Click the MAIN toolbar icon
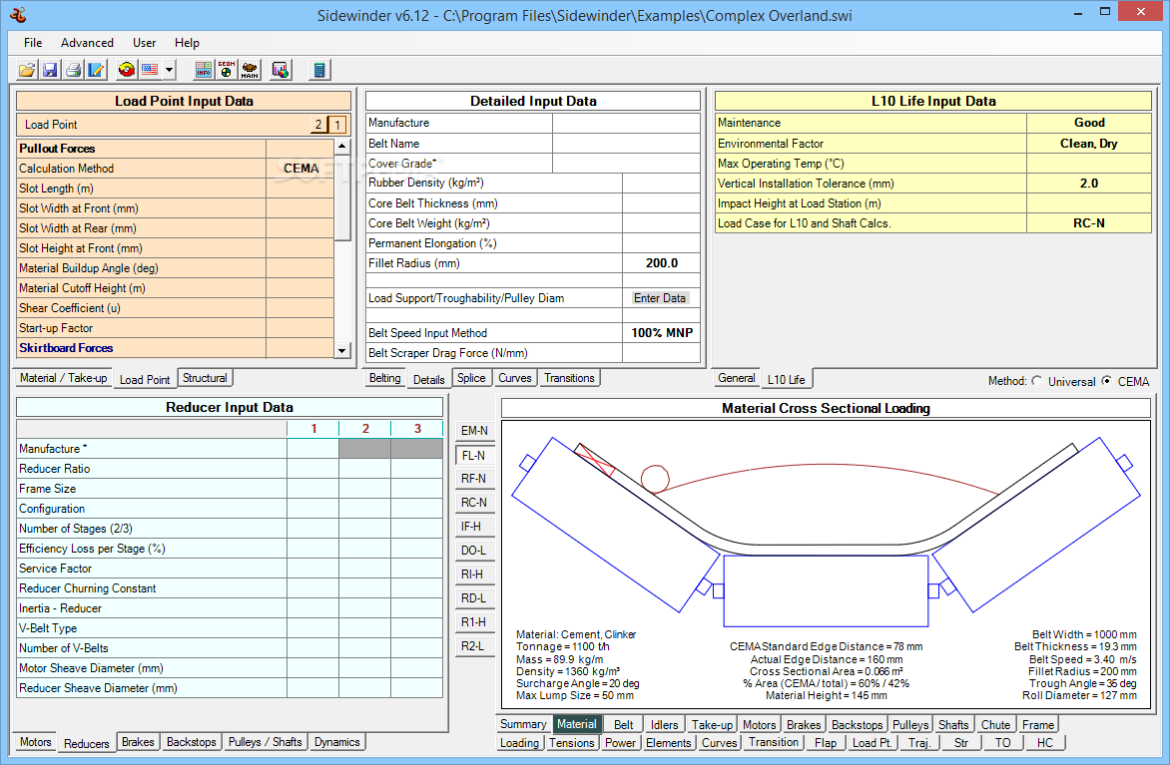Screen dimensions: 1170x765 (250, 70)
